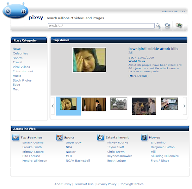Search for Britney Spears
The width and height of the screenshot is (192, 189).
(33, 152)
